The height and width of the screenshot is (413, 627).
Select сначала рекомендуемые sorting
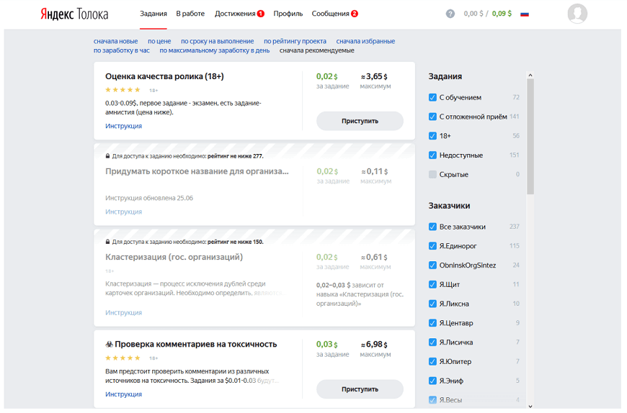tap(316, 50)
